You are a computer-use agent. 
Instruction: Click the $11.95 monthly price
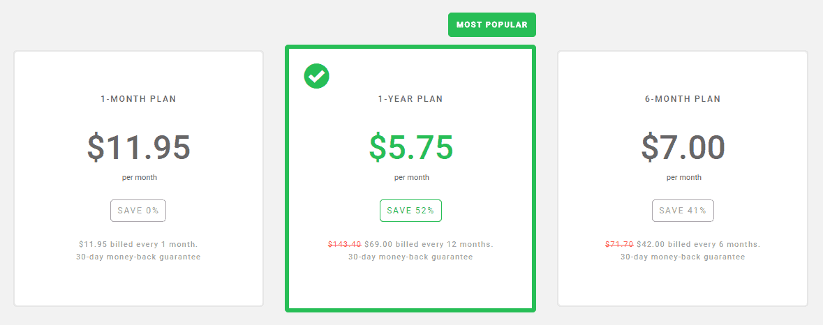(x=139, y=147)
